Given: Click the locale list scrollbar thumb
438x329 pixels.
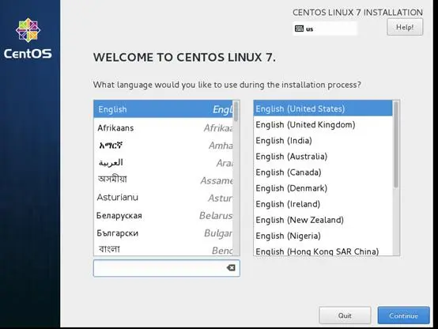Looking at the screenshot, I should tap(396, 145).
